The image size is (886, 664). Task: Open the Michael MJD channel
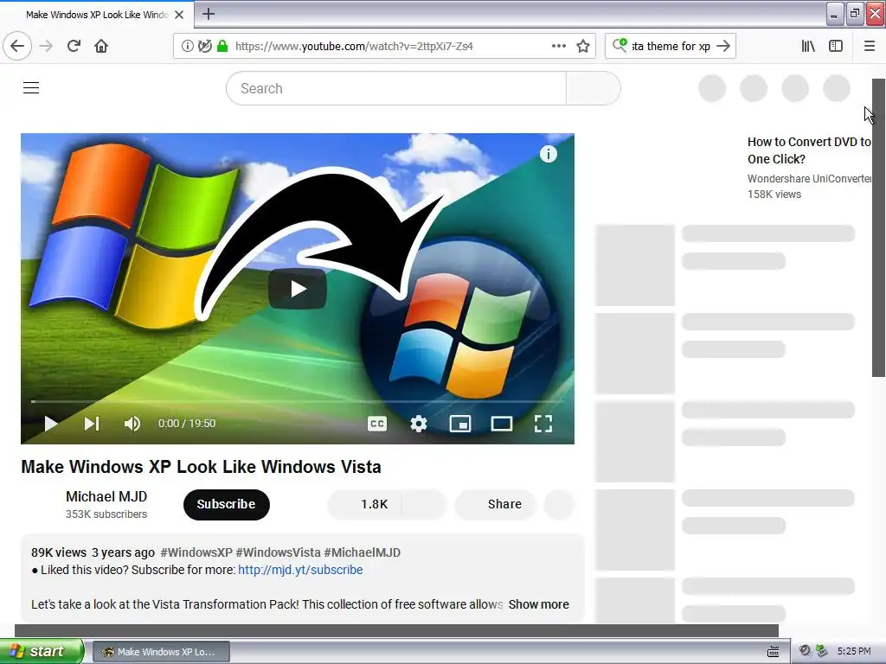pos(106,496)
